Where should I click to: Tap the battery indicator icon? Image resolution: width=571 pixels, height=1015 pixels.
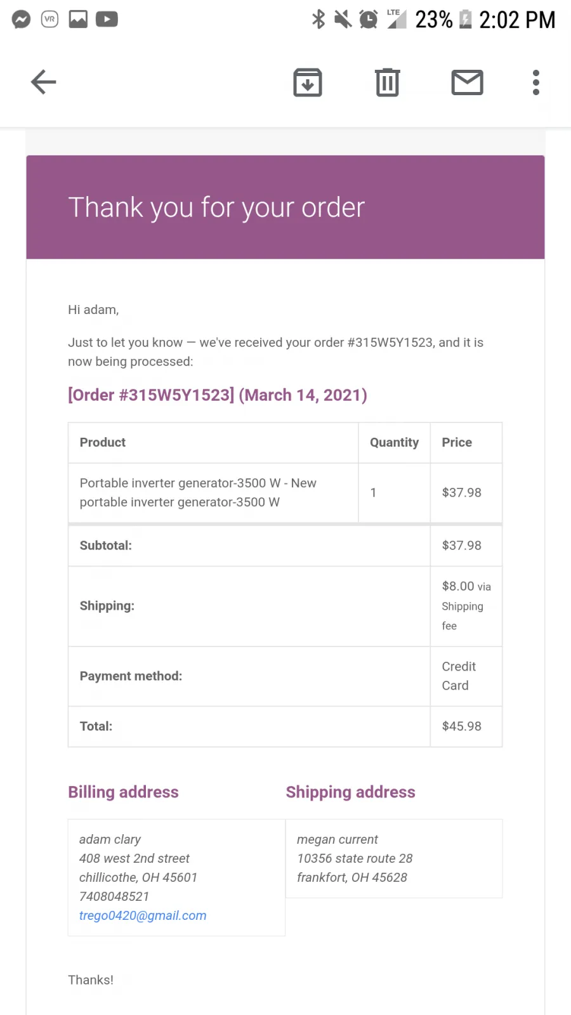[466, 19]
